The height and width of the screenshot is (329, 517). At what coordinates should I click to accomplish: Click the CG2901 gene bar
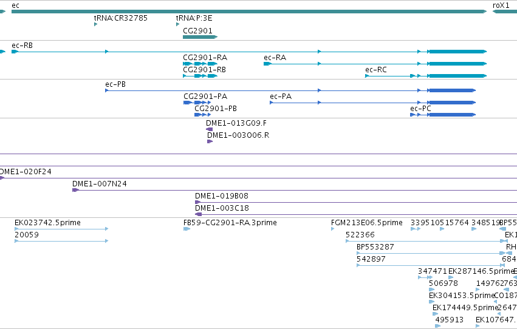pos(200,37)
